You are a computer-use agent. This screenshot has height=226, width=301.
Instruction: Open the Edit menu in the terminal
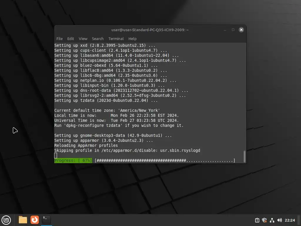pyautogui.click(x=71, y=39)
